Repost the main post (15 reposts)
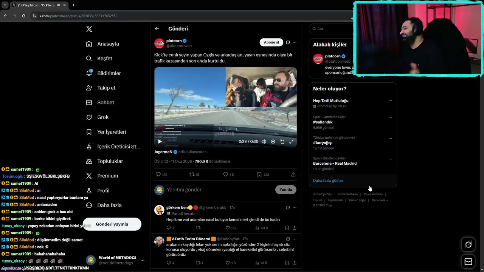Image resolution: width=484 pixels, height=272 pixels. pyautogui.click(x=194, y=175)
